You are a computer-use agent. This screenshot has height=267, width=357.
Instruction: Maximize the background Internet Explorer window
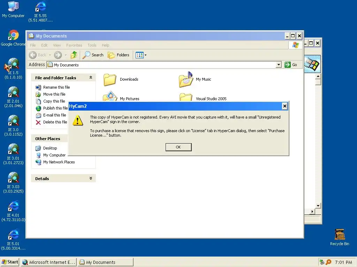pos(311,43)
